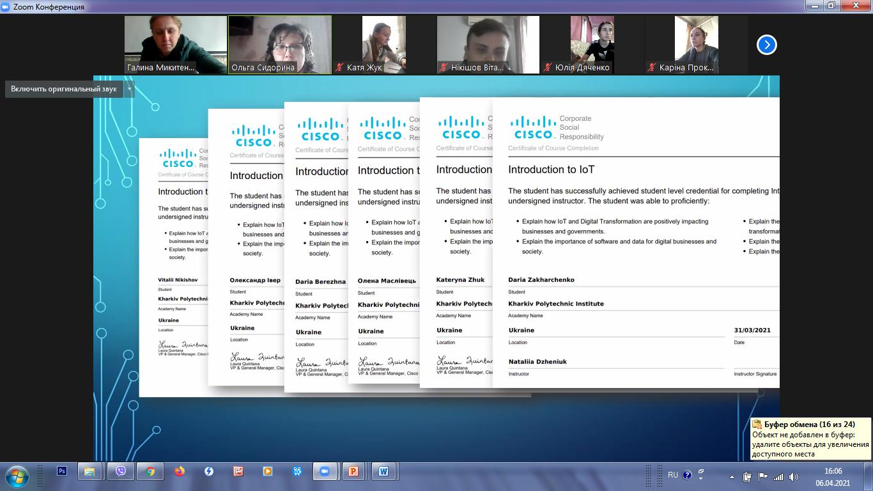Click the Олександр Івер certificate
This screenshot has height=491, width=873.
[x=246, y=247]
